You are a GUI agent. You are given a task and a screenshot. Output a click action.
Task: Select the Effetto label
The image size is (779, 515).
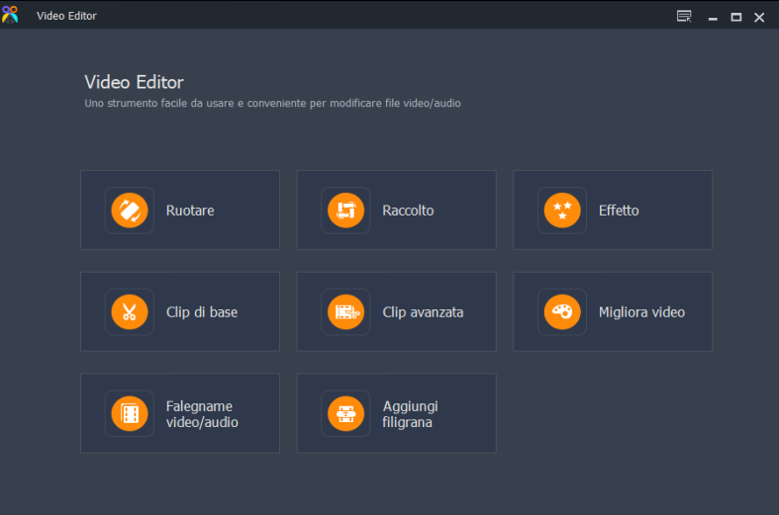pos(619,211)
